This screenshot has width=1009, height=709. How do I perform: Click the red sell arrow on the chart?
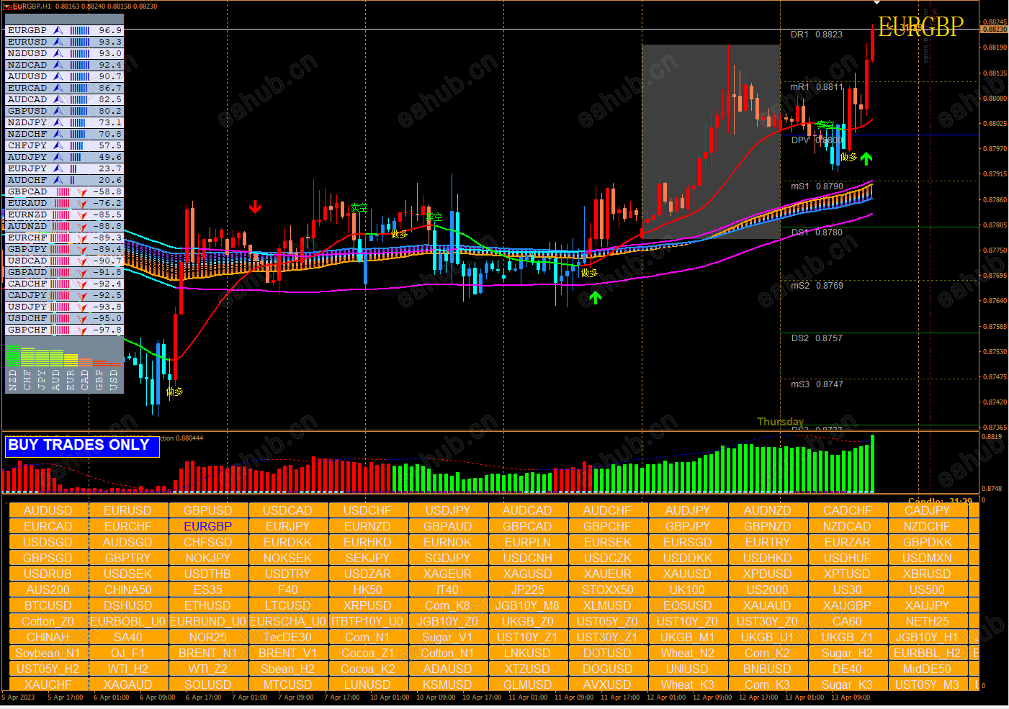255,207
